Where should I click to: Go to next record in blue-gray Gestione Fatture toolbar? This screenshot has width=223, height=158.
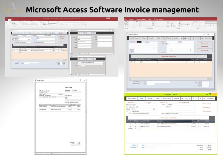tap(195, 38)
